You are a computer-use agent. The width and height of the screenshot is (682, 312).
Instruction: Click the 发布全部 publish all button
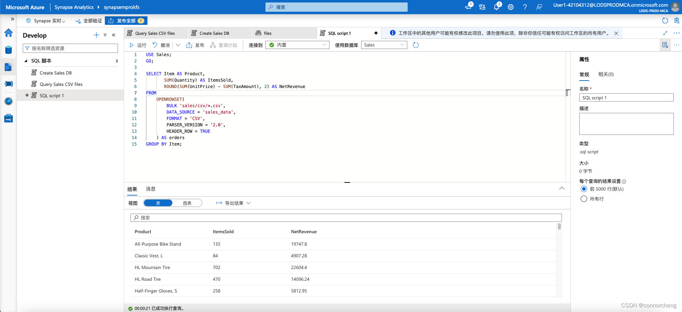pyautogui.click(x=126, y=21)
